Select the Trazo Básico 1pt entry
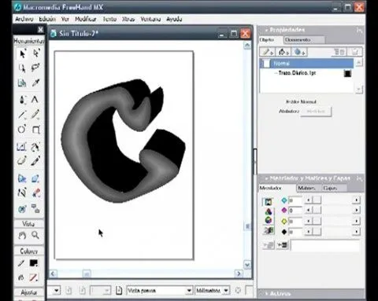Screen dimensions: 378x301 tap(297, 73)
